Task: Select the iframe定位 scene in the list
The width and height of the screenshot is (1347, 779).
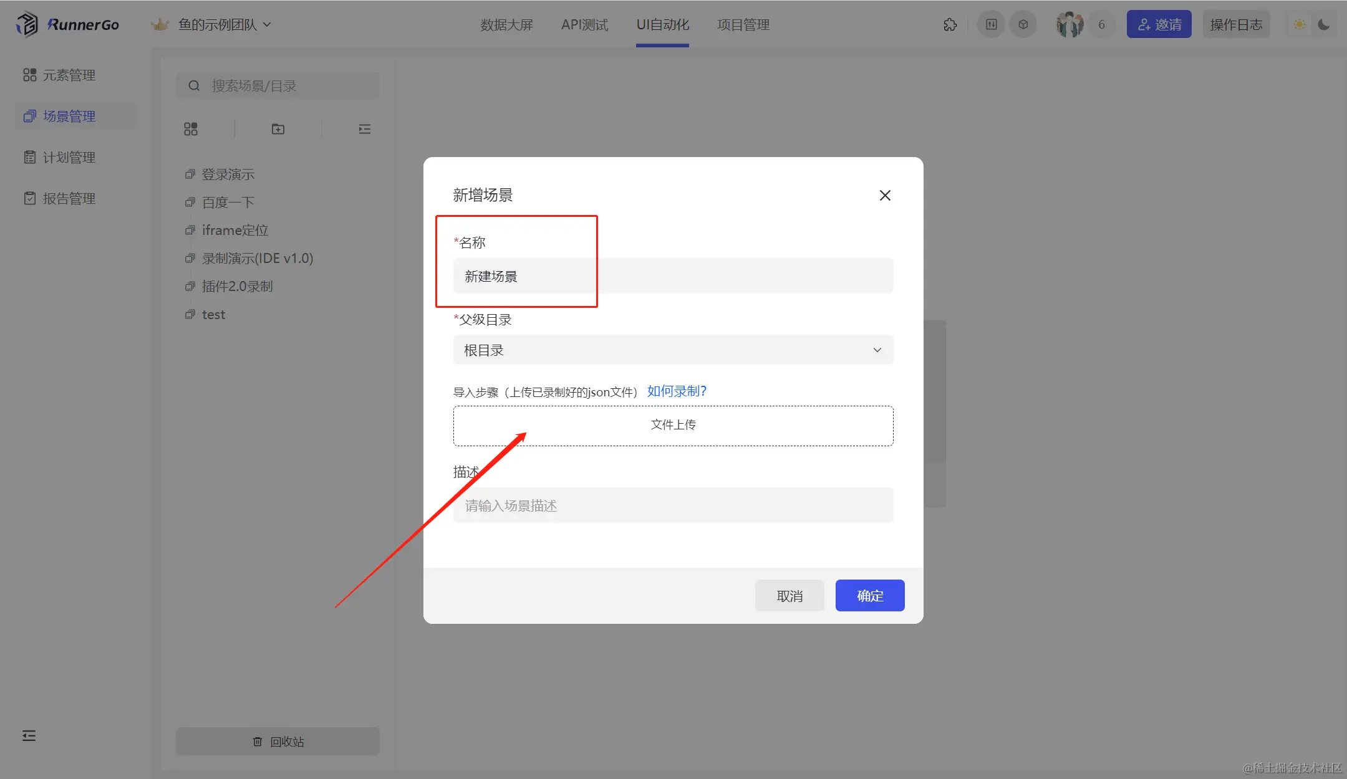Action: click(235, 231)
